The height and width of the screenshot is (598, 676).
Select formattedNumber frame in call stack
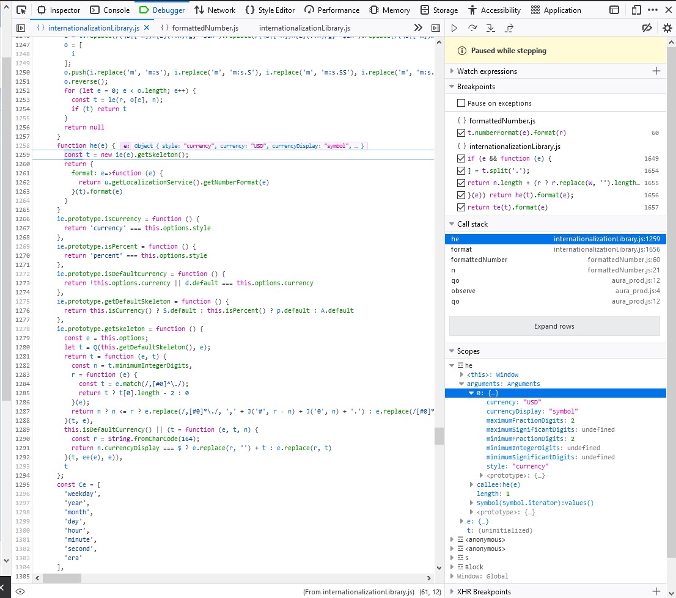click(x=479, y=260)
